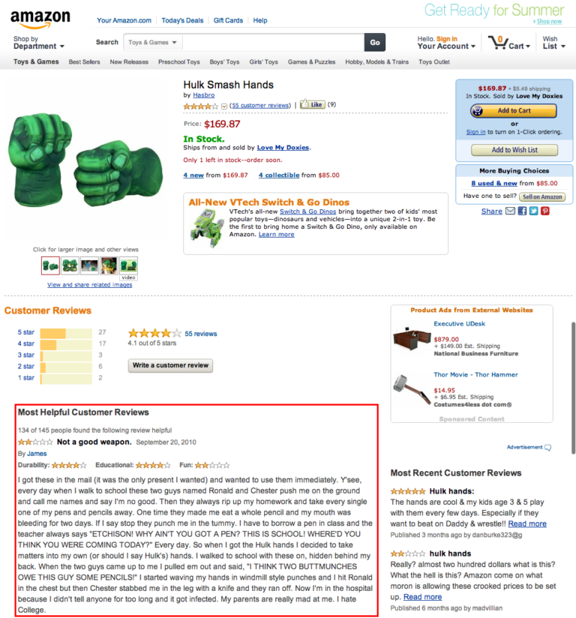This screenshot has height=618, width=576.
Task: Share product via email envelope icon
Action: pyautogui.click(x=510, y=211)
